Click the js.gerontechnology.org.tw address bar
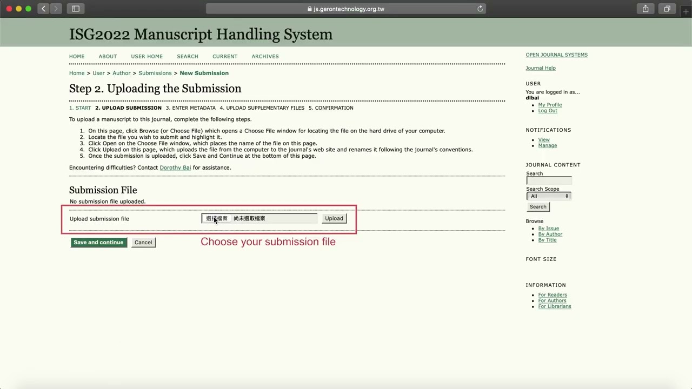The image size is (692, 389). (x=345, y=9)
